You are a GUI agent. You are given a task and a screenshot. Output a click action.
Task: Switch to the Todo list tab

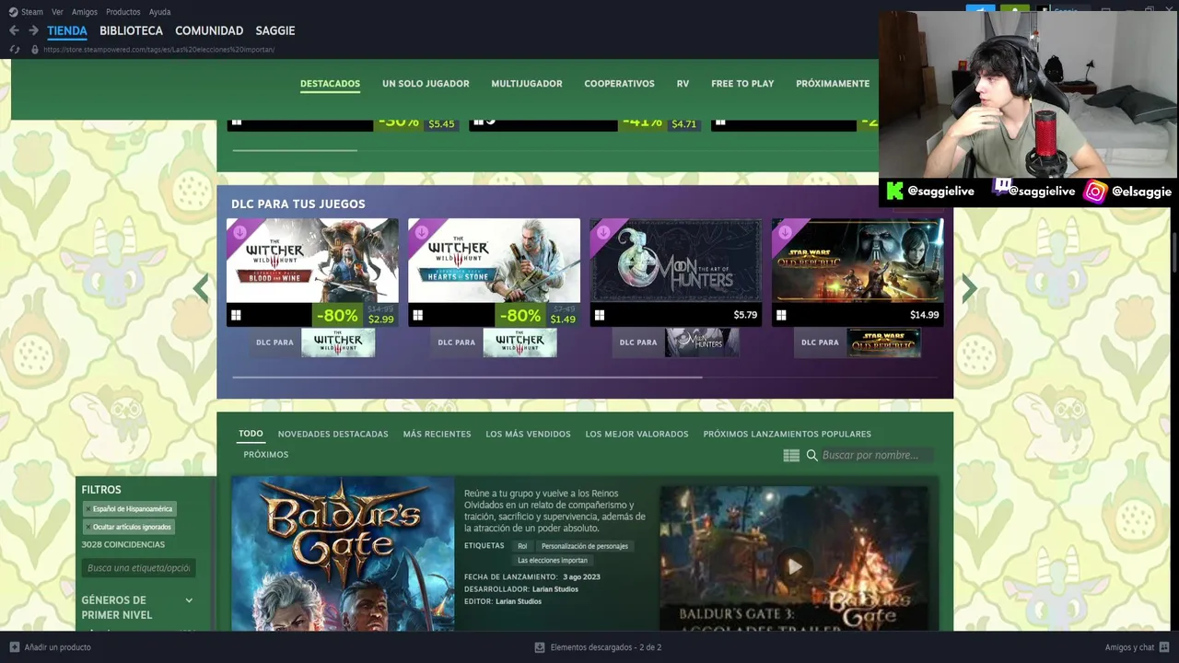point(251,434)
